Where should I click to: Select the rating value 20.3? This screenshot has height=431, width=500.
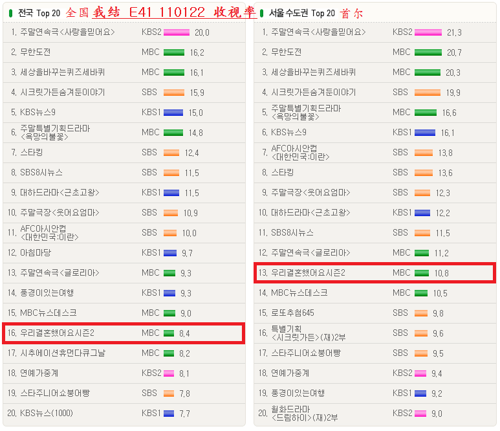tap(453, 72)
